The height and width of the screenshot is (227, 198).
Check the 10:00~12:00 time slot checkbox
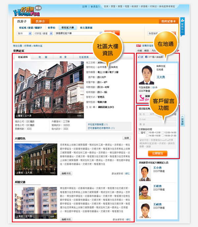click(x=147, y=132)
